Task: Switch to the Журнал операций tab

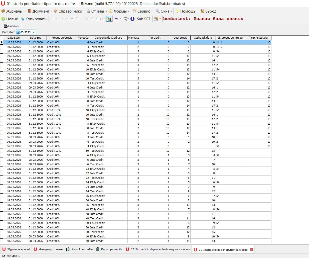Action: pos(16,249)
